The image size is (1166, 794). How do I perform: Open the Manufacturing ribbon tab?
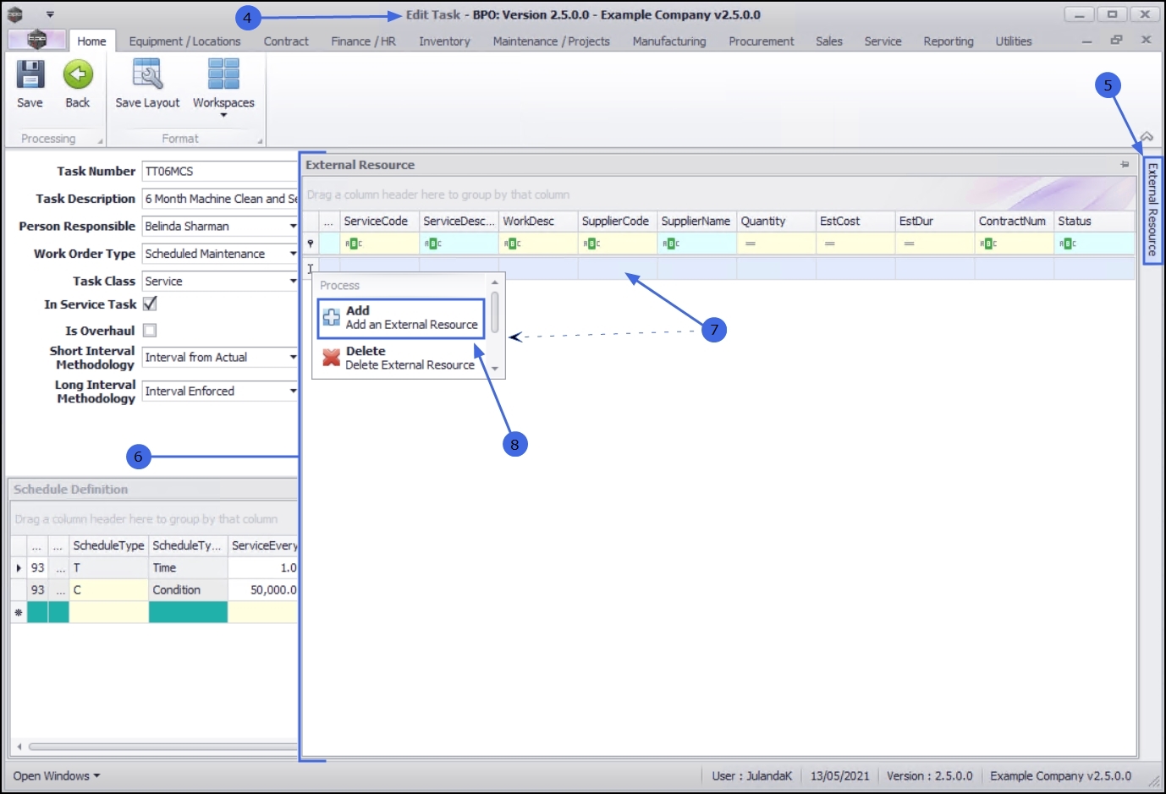669,41
